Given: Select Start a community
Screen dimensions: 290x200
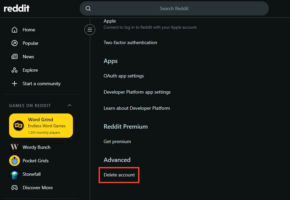Looking at the screenshot, I should pyautogui.click(x=41, y=84).
